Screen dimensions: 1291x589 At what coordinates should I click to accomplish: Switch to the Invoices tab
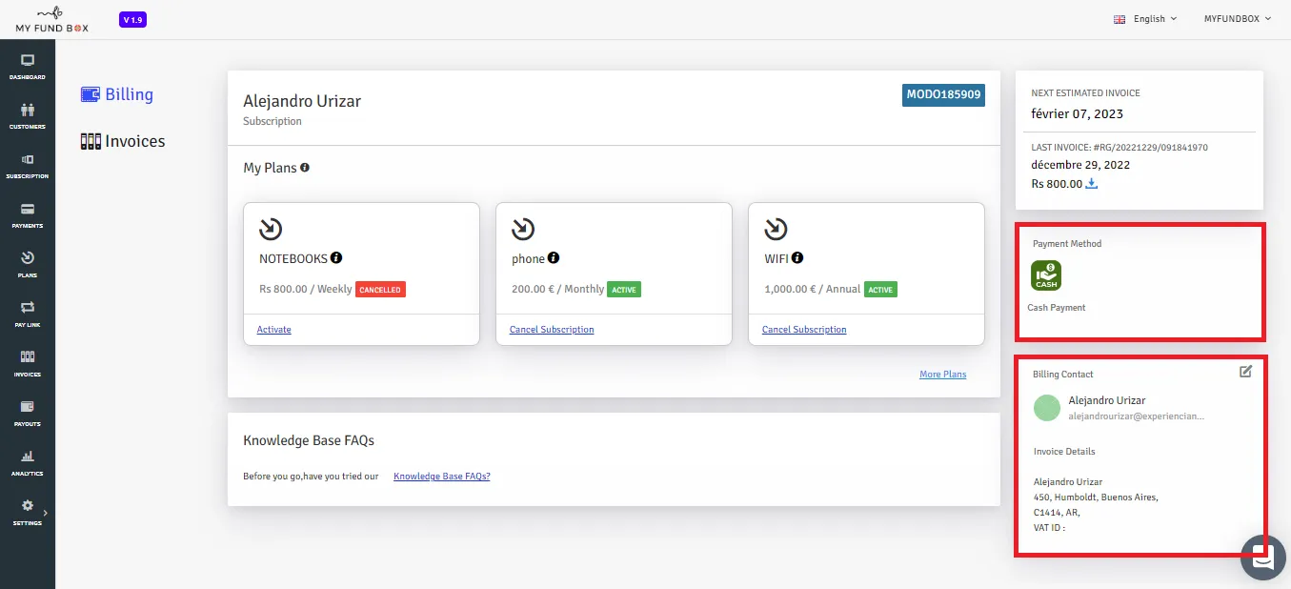tap(123, 141)
